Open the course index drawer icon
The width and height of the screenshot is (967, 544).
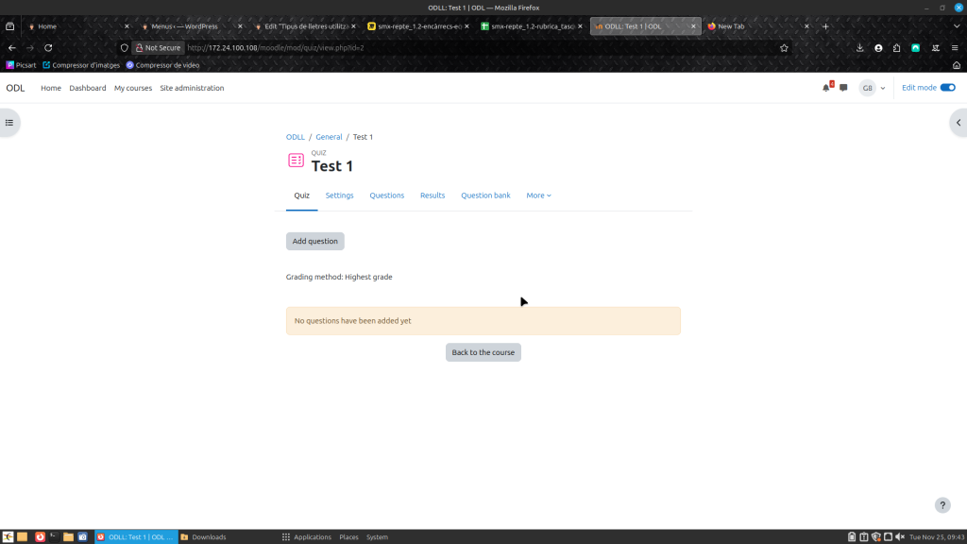tap(9, 123)
